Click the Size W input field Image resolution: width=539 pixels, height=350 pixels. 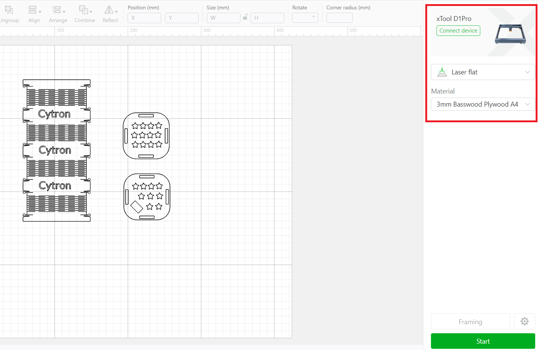click(x=224, y=18)
